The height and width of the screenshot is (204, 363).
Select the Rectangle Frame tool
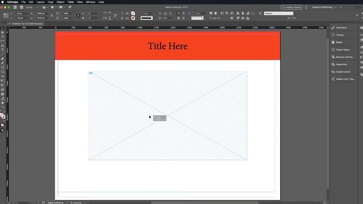(x=2, y=67)
